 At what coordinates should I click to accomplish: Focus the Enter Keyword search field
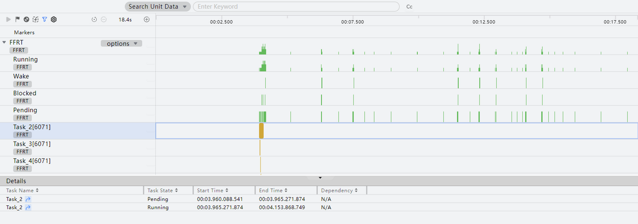296,7
